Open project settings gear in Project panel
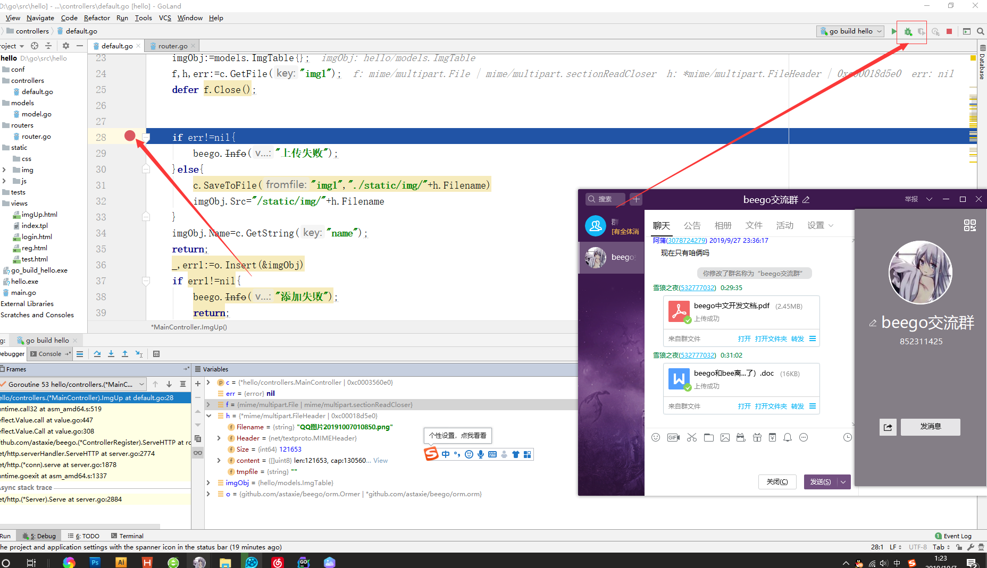 [66, 46]
